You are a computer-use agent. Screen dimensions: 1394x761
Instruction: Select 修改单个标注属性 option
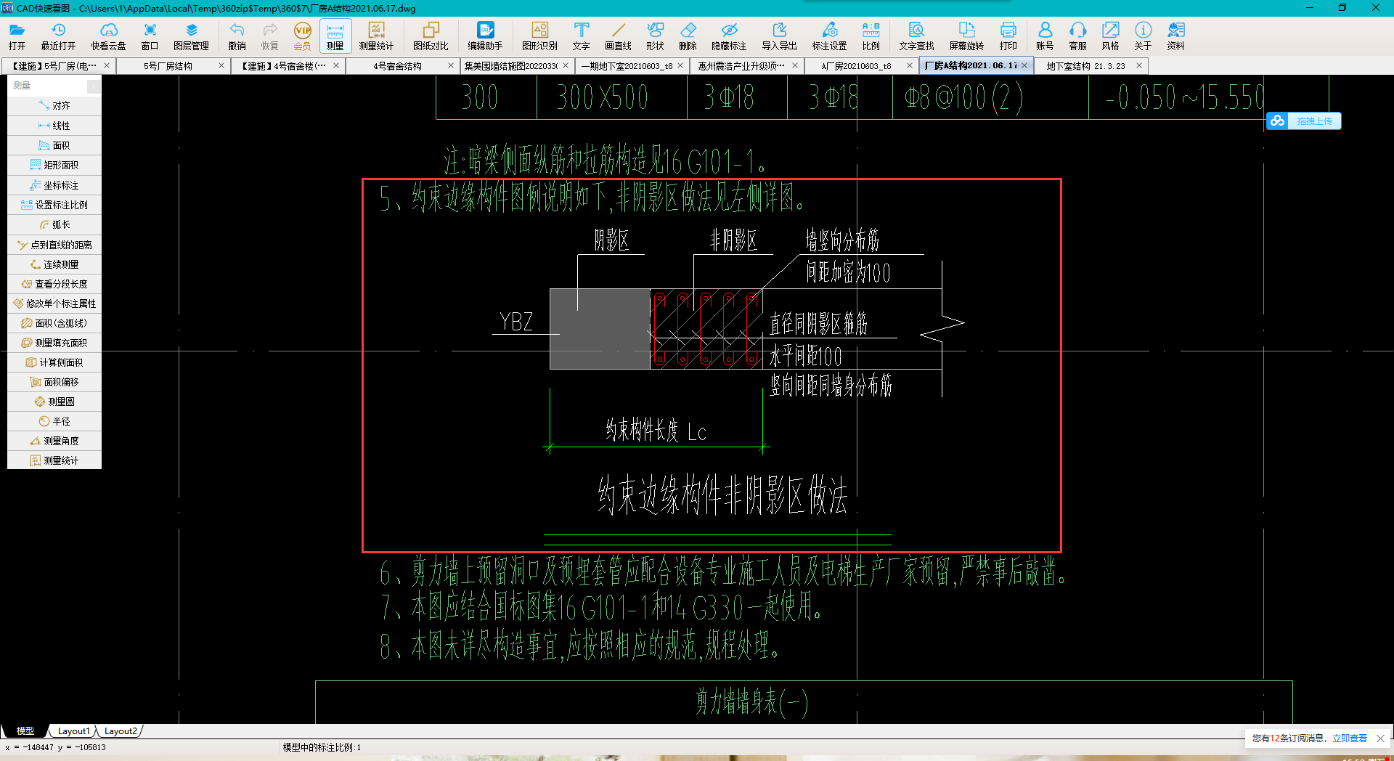(x=54, y=304)
